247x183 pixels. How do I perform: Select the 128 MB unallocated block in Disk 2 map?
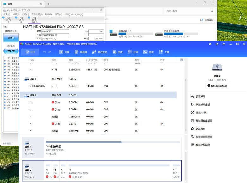tap(63, 171)
